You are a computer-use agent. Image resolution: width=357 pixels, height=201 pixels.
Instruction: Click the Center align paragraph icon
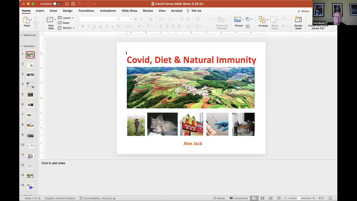[x=167, y=26]
